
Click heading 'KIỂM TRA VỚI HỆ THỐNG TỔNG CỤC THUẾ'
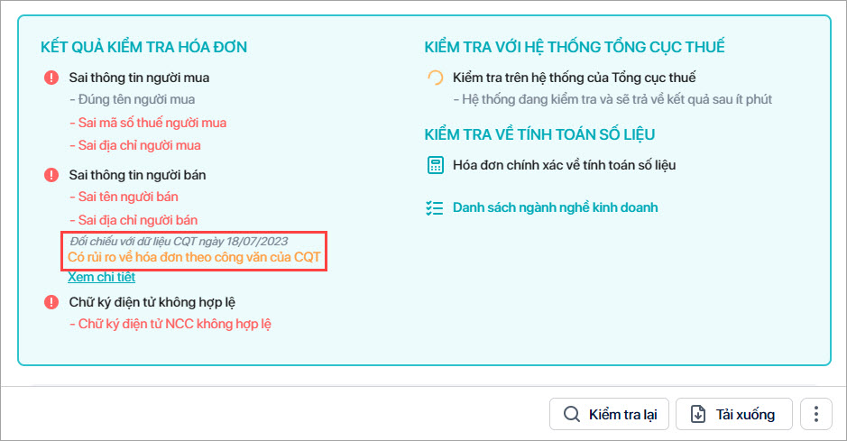pyautogui.click(x=575, y=47)
